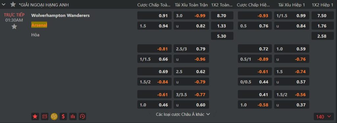Image resolution: width=337 pixels, height=123 pixels.
Task: Open the clock history icon
Action: click(82, 116)
